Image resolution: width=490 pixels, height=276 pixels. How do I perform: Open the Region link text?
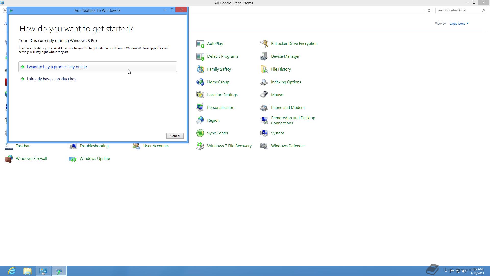213,120
